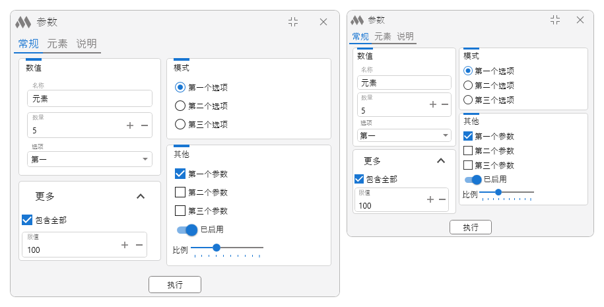Image resolution: width=604 pixels, height=307 pixels.
Task: Click the 执行 button in right dialog
Action: (x=471, y=227)
